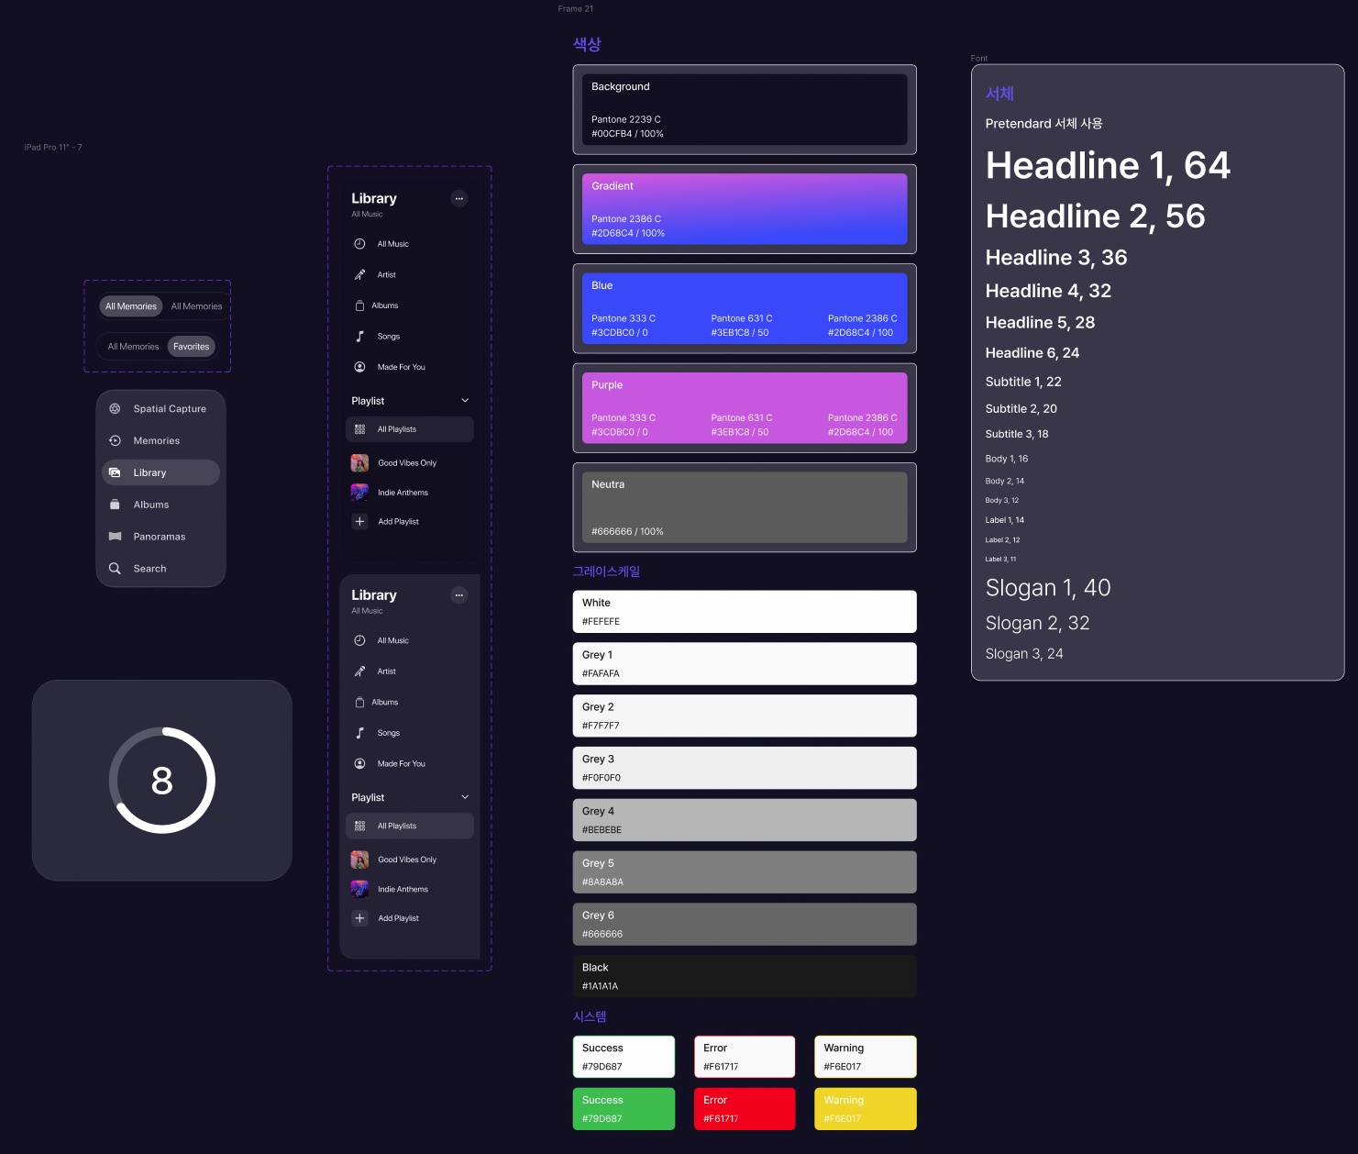1358x1154 pixels.
Task: Click the circular progress indicator showing 8
Action: coord(161,781)
